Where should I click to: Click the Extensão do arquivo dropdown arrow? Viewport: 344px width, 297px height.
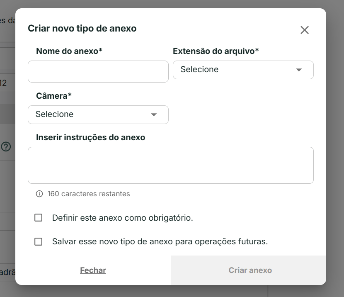click(299, 70)
